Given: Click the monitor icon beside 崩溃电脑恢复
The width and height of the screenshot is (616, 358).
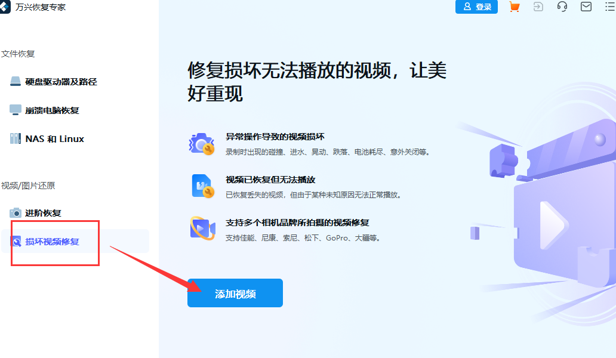Looking at the screenshot, I should (14, 109).
